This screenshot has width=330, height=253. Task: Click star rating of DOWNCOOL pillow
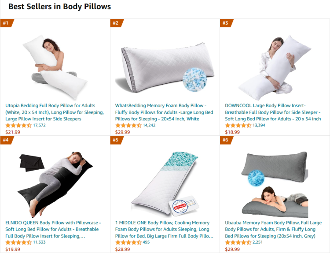[x=238, y=126]
